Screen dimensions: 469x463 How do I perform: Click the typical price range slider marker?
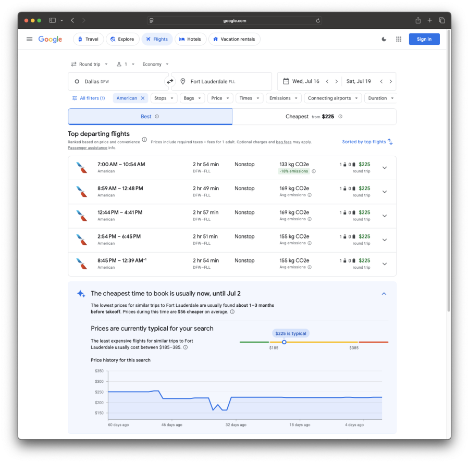coord(284,342)
